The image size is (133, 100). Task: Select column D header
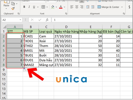coord(66,27)
